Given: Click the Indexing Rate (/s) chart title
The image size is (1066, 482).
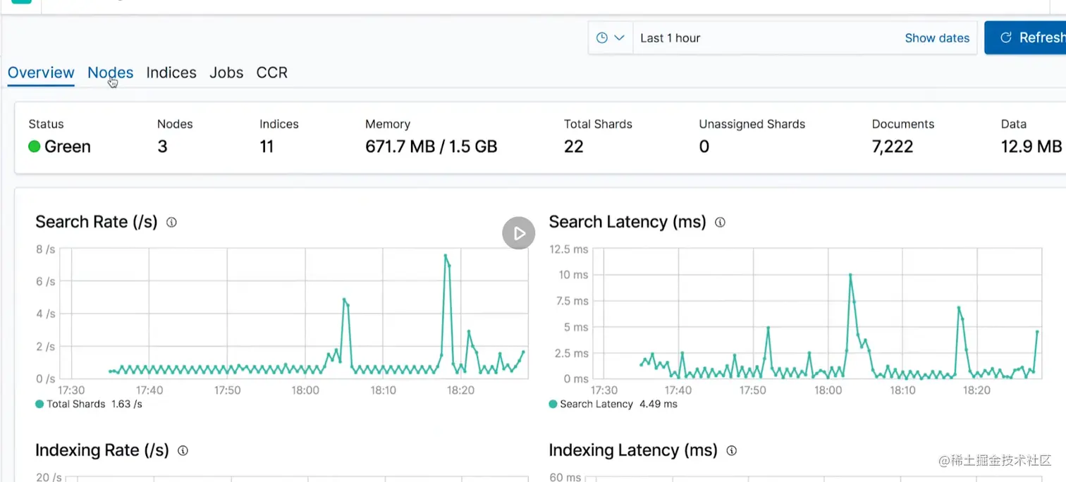Looking at the screenshot, I should point(102,450).
